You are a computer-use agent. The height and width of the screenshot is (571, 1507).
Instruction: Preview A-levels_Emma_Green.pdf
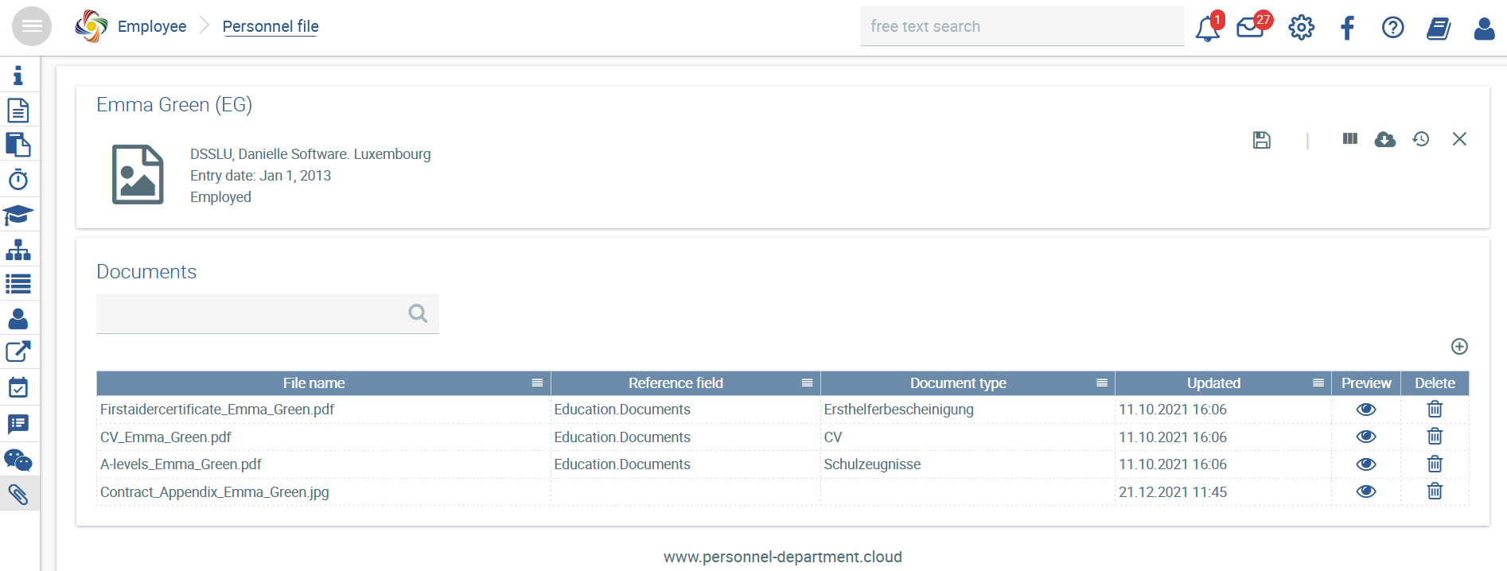[1366, 464]
